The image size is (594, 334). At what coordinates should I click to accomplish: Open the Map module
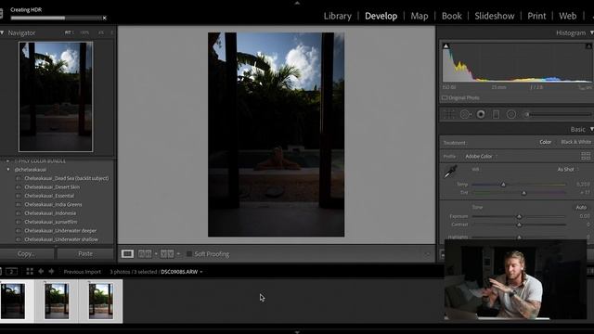(x=419, y=16)
